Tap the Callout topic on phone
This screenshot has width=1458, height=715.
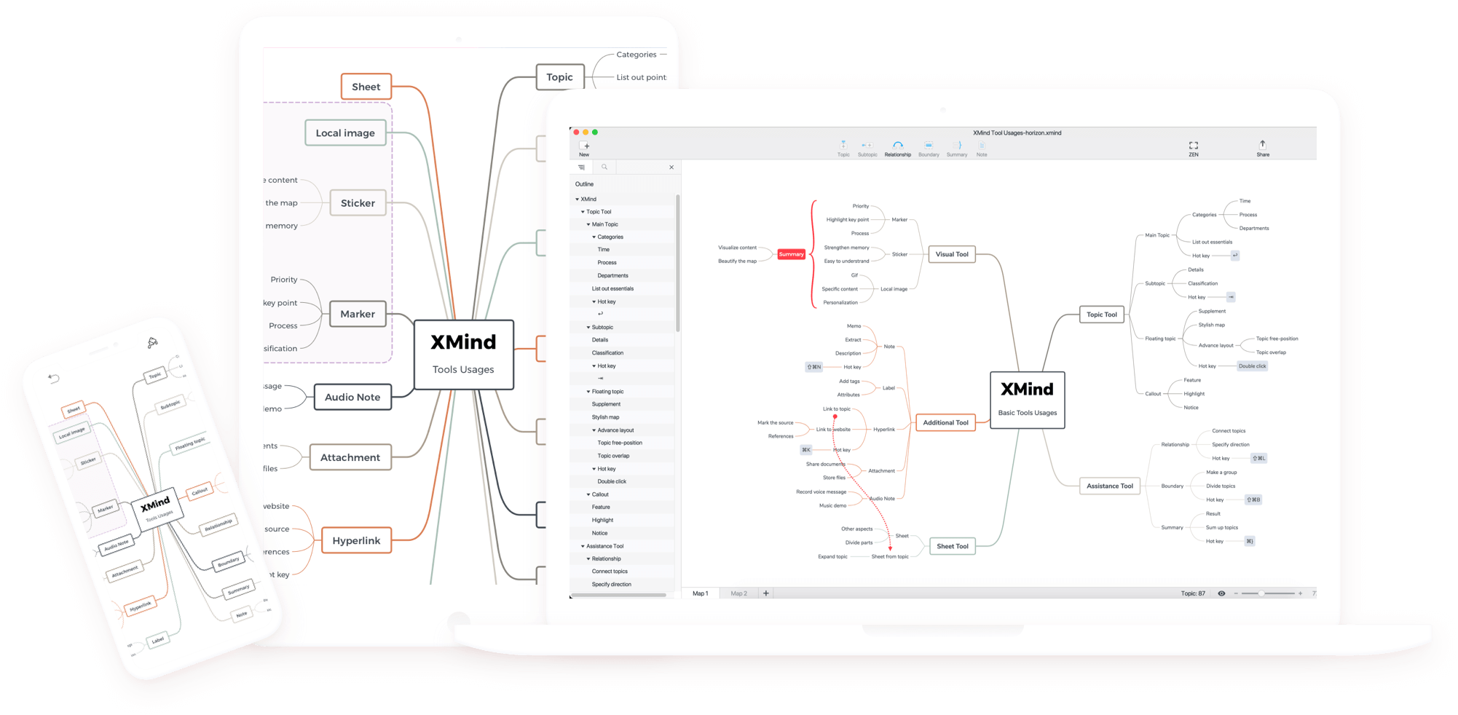tap(199, 492)
